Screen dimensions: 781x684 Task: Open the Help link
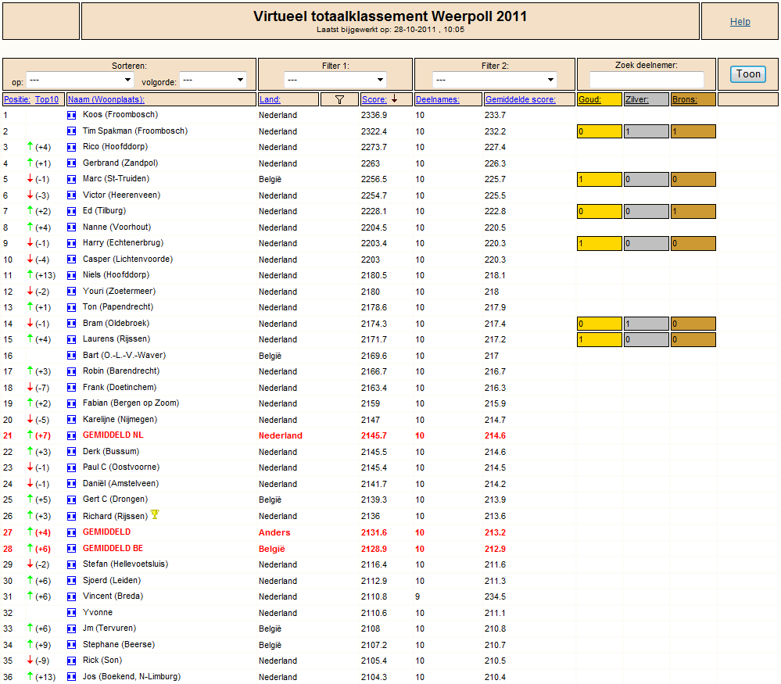point(740,21)
